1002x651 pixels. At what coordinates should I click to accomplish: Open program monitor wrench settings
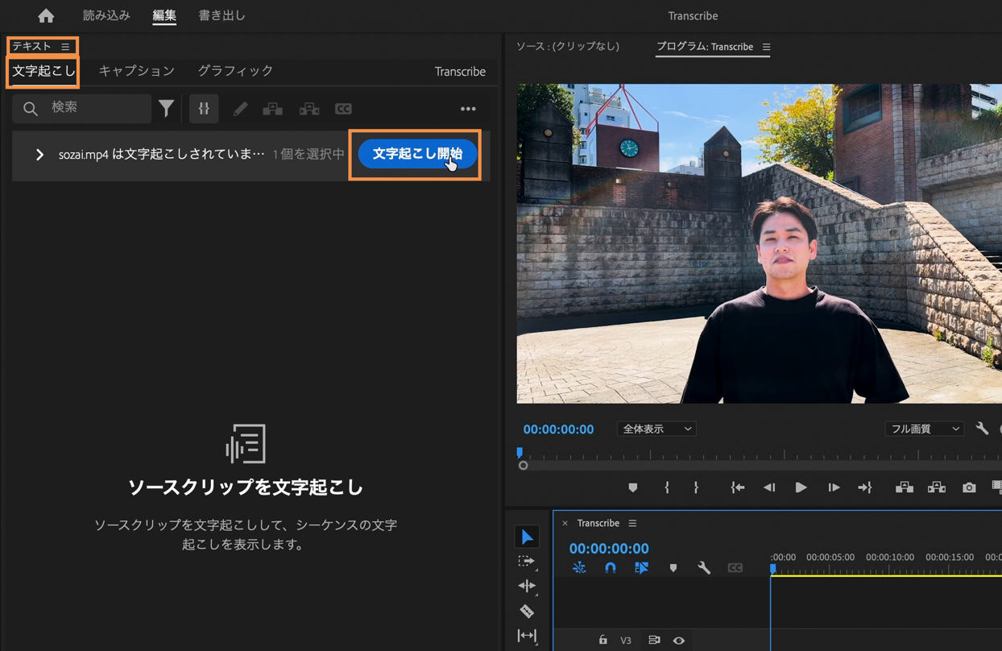(982, 429)
